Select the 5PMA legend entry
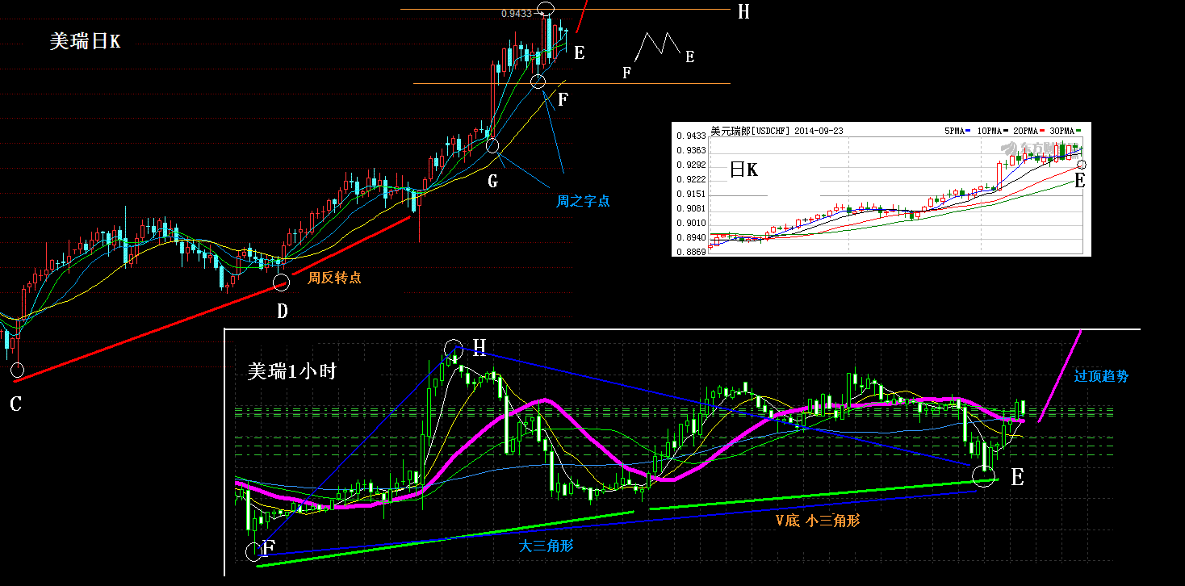 point(956,131)
